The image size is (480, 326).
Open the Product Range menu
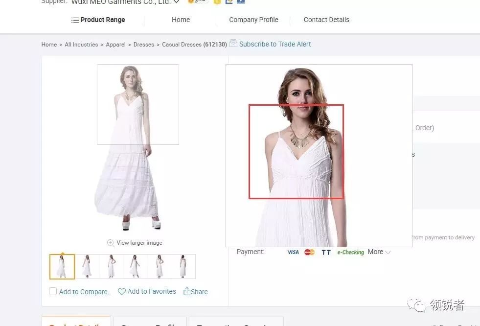(x=98, y=20)
